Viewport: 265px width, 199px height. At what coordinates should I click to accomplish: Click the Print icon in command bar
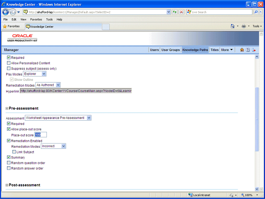click(x=244, y=26)
